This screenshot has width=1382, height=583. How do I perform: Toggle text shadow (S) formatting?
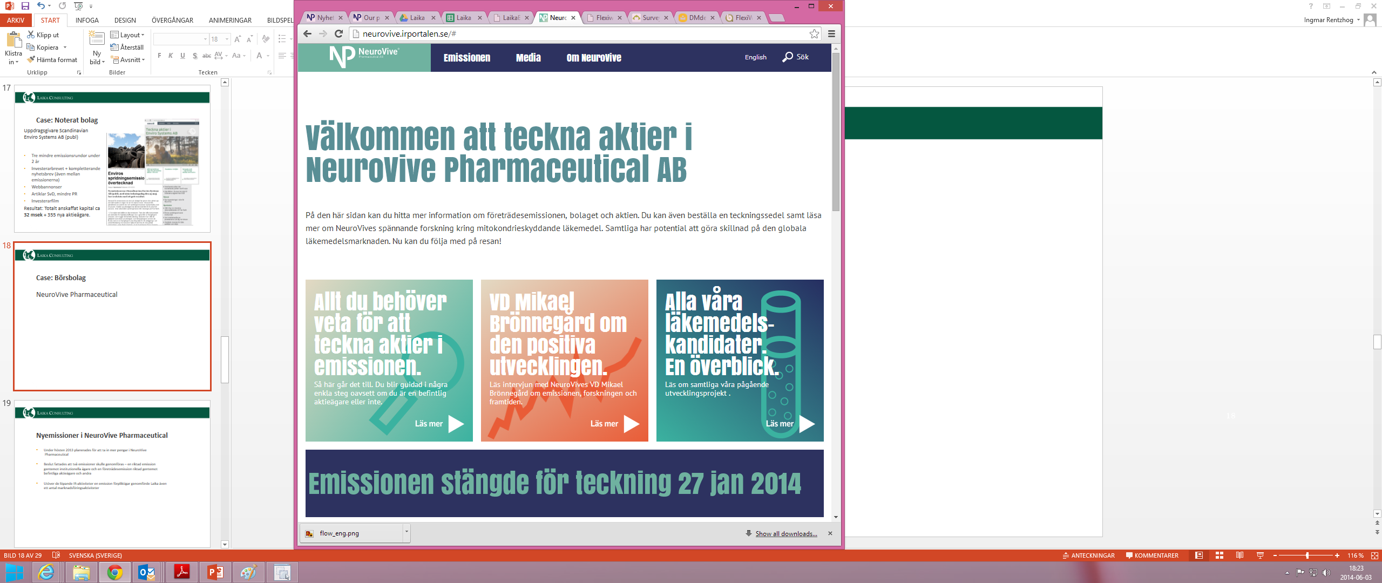pyautogui.click(x=195, y=56)
